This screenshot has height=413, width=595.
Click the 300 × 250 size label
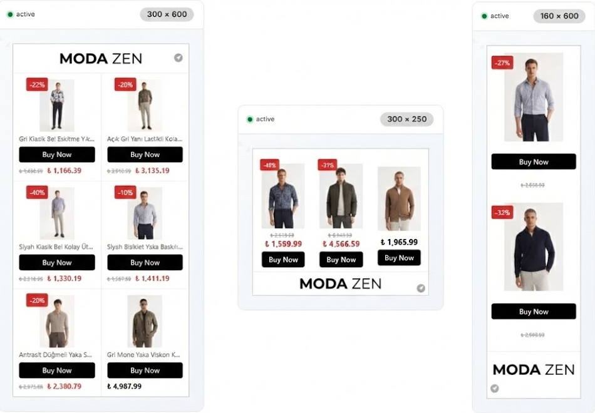click(406, 119)
